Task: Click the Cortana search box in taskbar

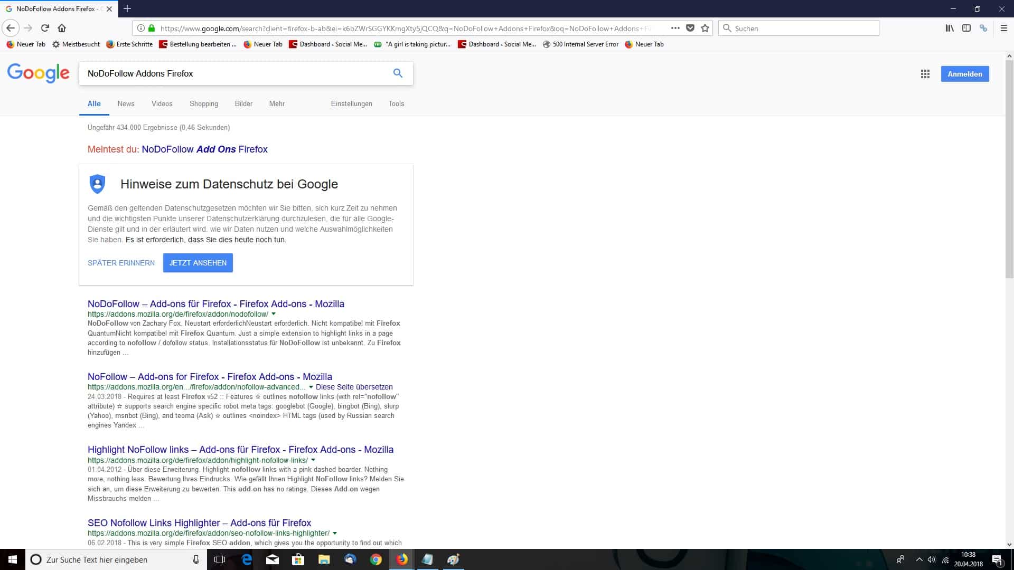Action: pyautogui.click(x=115, y=559)
